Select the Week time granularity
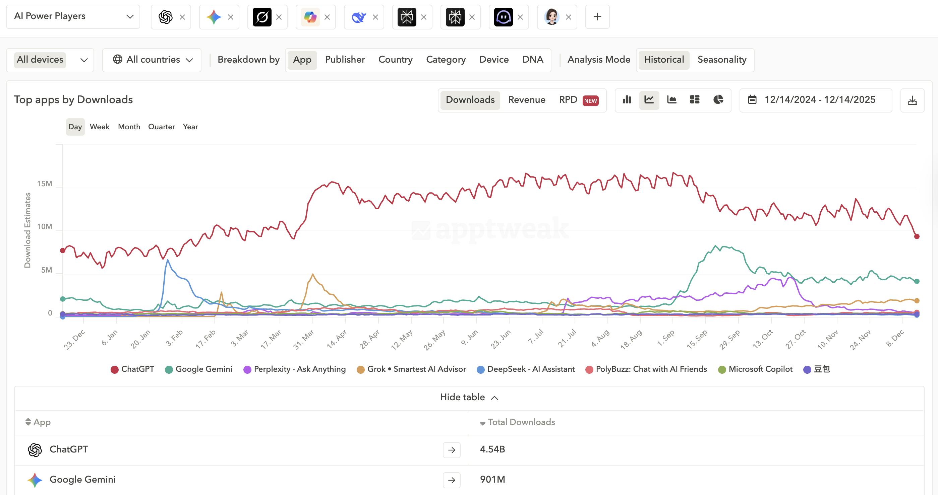Screen dimensions: 938x495 coord(100,127)
